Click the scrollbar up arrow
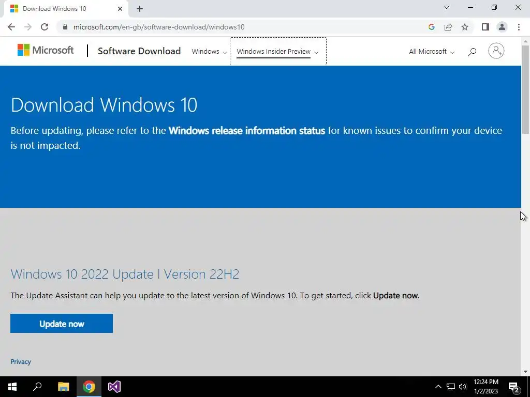The image size is (530, 397). pos(525,41)
